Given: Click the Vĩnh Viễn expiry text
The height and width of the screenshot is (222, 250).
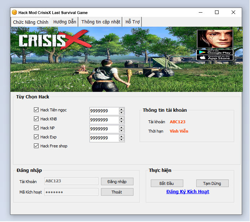Looking at the screenshot, I should point(179,131).
